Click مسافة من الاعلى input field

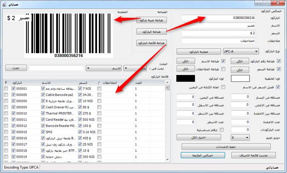[x=240, y=105]
